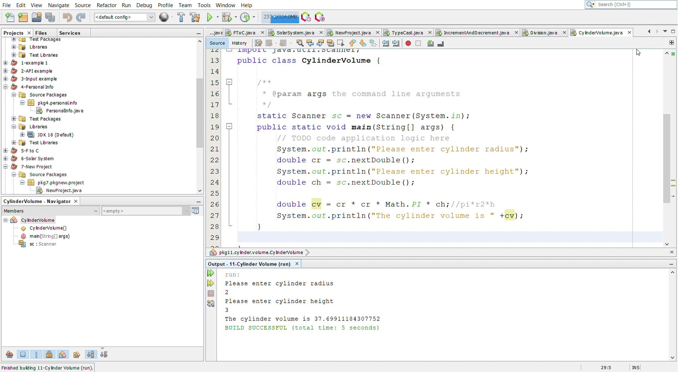
Task: Switch to the Files tab
Action: pyautogui.click(x=41, y=33)
